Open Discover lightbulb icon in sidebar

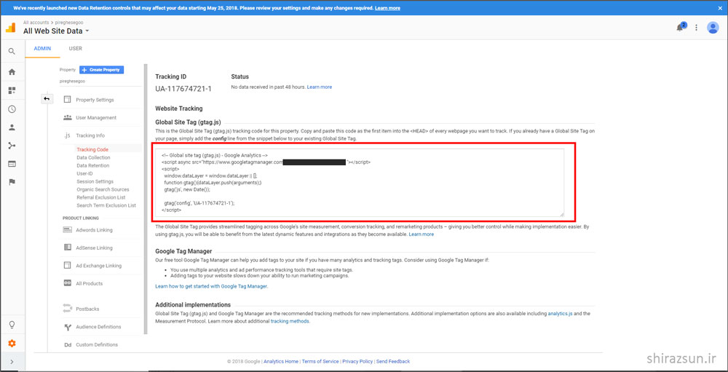pos(12,325)
